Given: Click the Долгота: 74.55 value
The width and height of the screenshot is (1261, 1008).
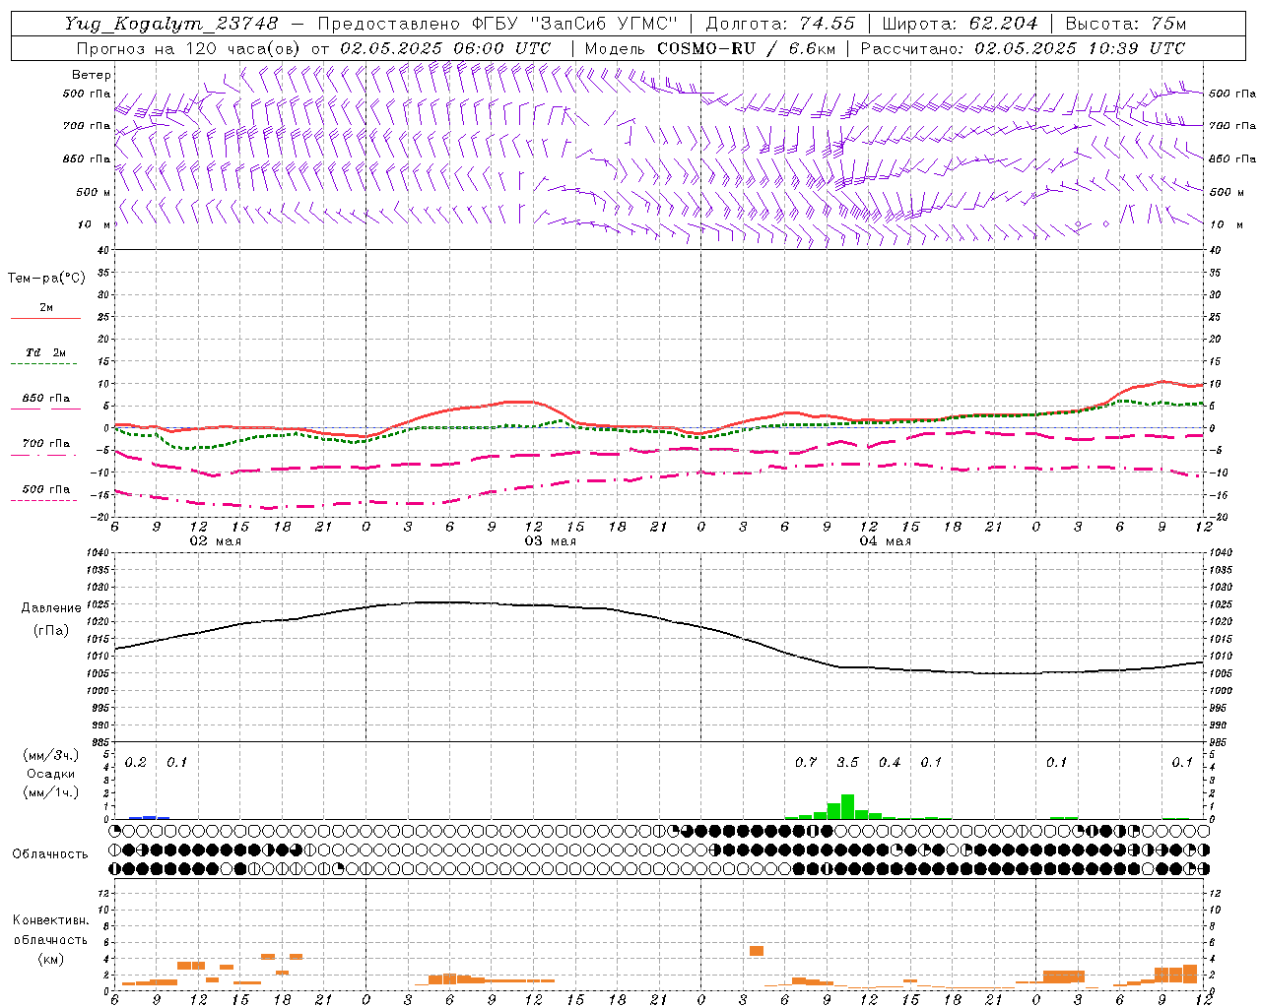Looking at the screenshot, I should [780, 24].
